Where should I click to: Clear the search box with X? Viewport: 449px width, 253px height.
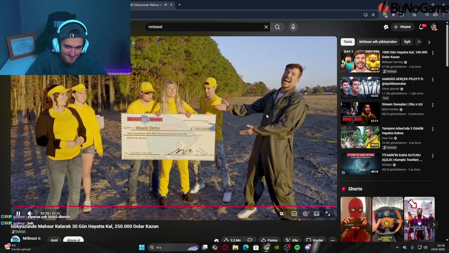266,27
